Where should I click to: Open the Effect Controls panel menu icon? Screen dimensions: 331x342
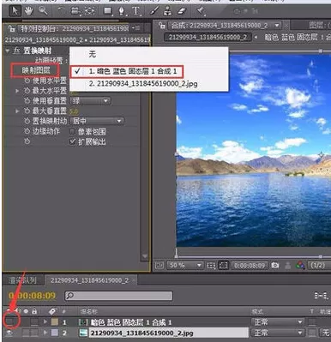click(x=136, y=28)
